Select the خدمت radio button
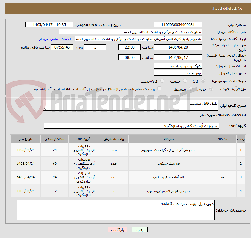 185,81
